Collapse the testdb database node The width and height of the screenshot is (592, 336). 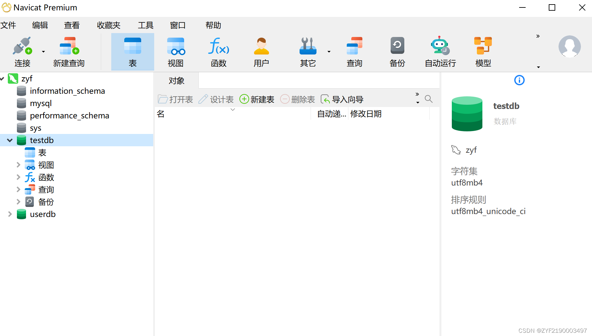click(x=10, y=140)
